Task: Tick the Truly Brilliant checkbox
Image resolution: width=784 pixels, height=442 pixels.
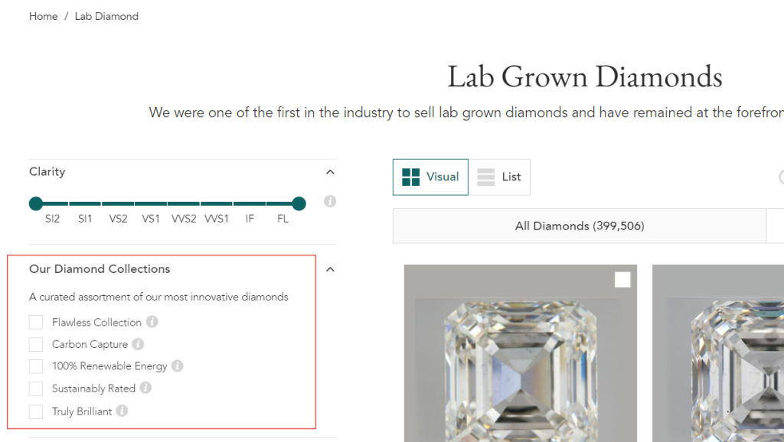Action: click(36, 411)
